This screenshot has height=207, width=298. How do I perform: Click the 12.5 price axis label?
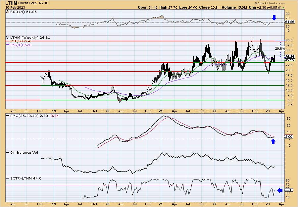click(289, 85)
